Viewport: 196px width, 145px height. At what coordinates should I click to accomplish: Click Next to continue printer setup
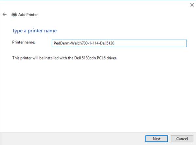(156, 139)
